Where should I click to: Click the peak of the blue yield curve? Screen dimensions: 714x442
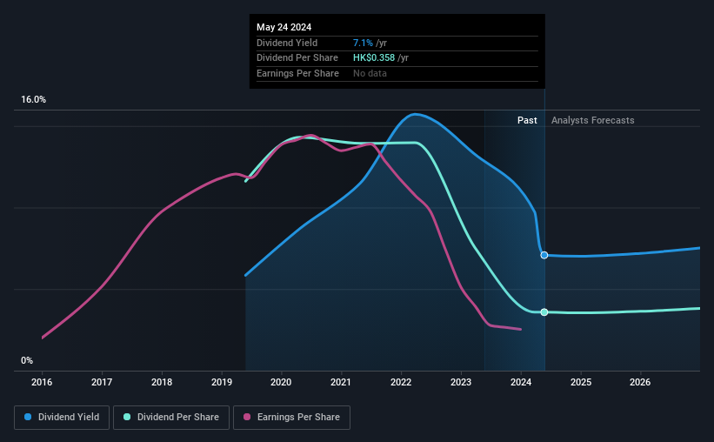[415, 114]
